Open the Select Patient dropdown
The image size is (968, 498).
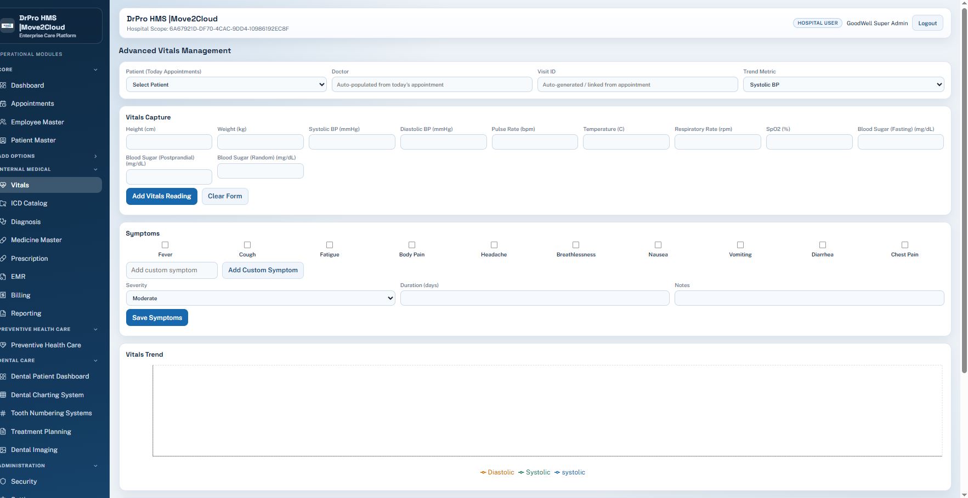[x=227, y=84]
